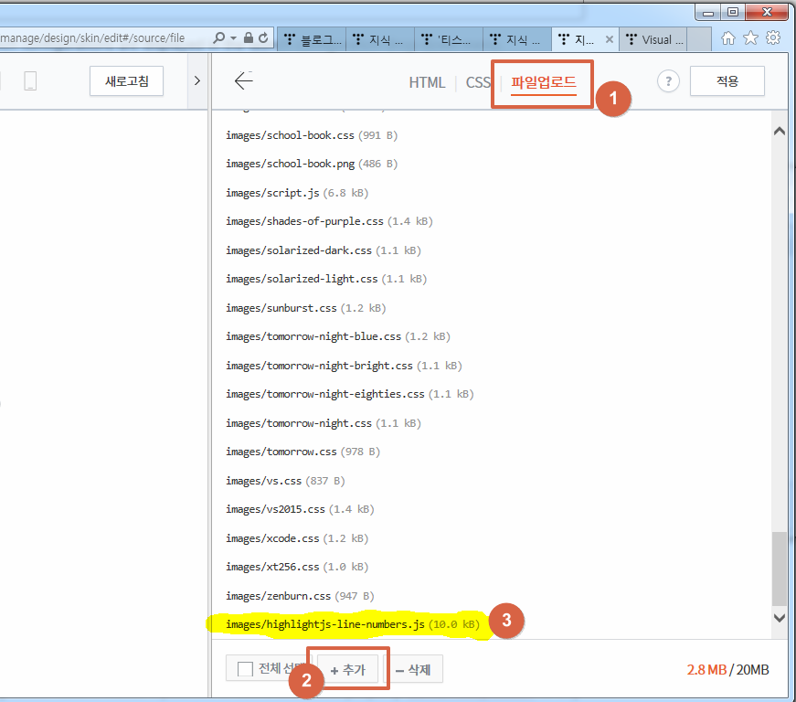Image resolution: width=796 pixels, height=702 pixels.
Task: Select images/script.js file
Action: (x=297, y=193)
